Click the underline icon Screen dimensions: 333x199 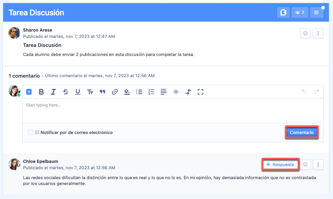pos(78,92)
